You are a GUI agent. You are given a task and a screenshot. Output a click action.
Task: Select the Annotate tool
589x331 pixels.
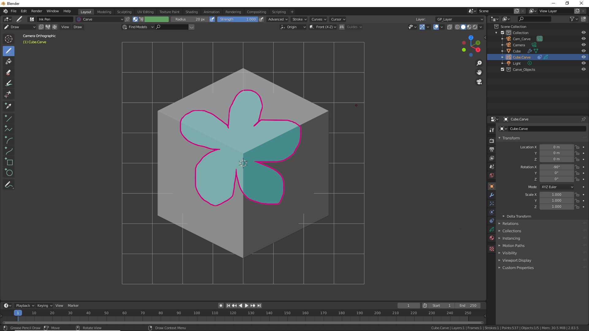tap(9, 185)
